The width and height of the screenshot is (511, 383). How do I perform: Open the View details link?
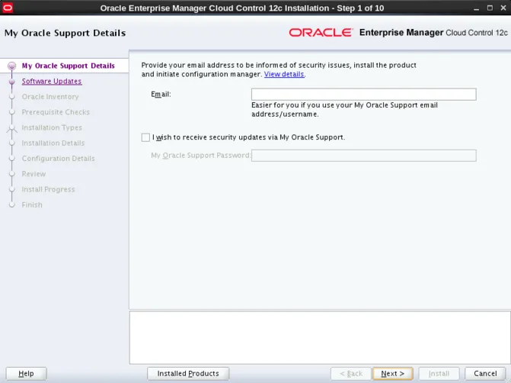(x=284, y=74)
